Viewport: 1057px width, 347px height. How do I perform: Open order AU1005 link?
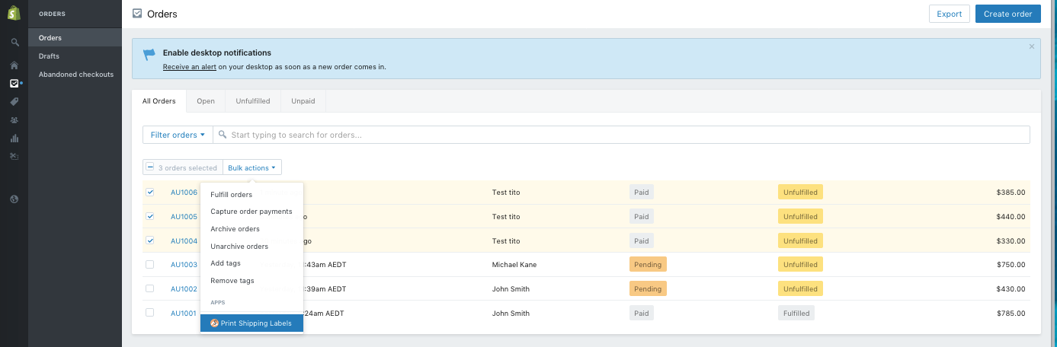coord(184,217)
